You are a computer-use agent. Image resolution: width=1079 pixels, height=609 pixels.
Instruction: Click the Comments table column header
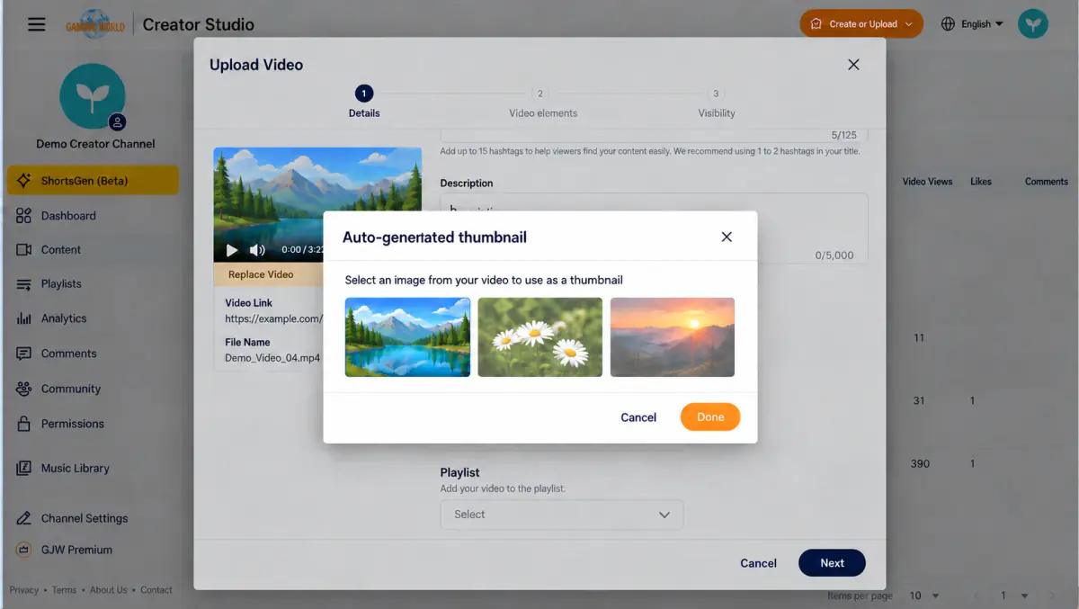tap(1047, 182)
